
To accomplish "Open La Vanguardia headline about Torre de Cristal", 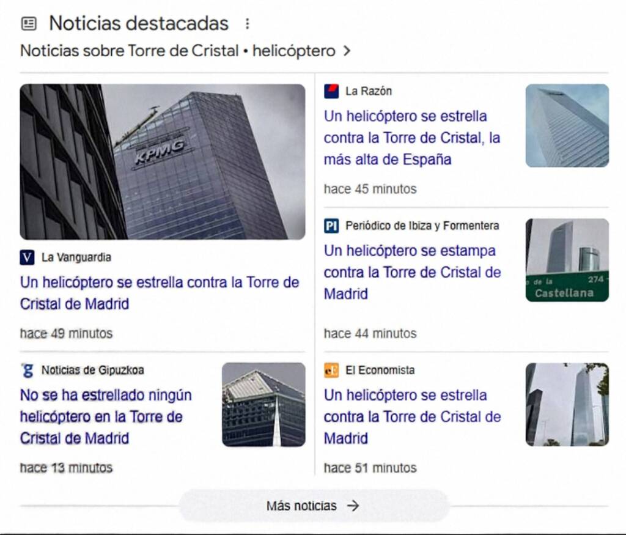I will [160, 293].
